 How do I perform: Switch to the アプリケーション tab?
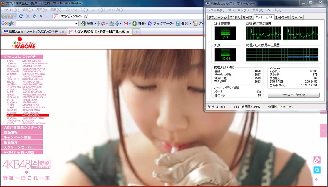click(217, 18)
